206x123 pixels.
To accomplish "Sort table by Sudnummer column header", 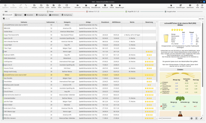I will pyautogui.click(x=51, y=22).
